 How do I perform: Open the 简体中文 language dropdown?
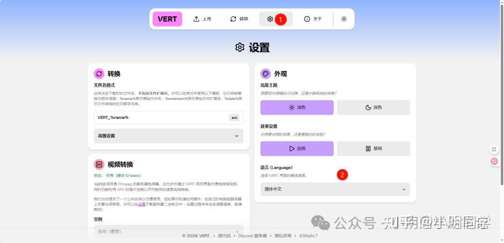pyautogui.click(x=335, y=189)
